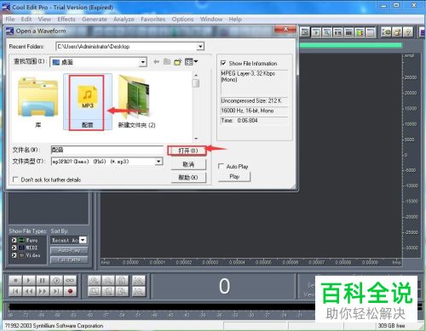Click the Rewind double-arrow button
Image resolution: width=426 pixels, height=331 pixels.
pyautogui.click(x=29, y=291)
